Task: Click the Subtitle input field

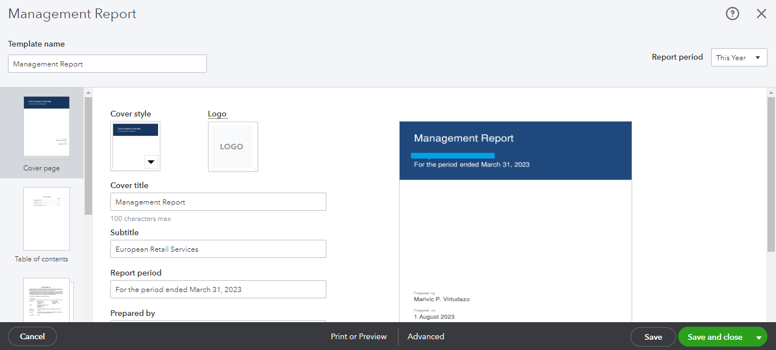Action: click(218, 249)
